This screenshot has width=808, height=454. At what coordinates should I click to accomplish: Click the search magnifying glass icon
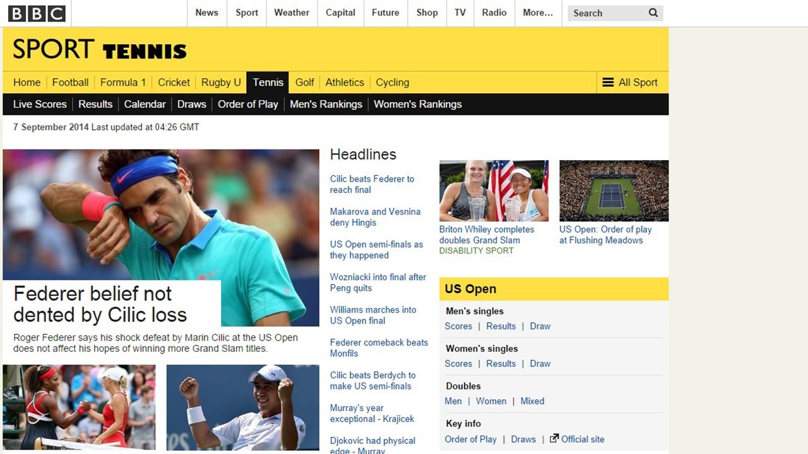(x=653, y=13)
